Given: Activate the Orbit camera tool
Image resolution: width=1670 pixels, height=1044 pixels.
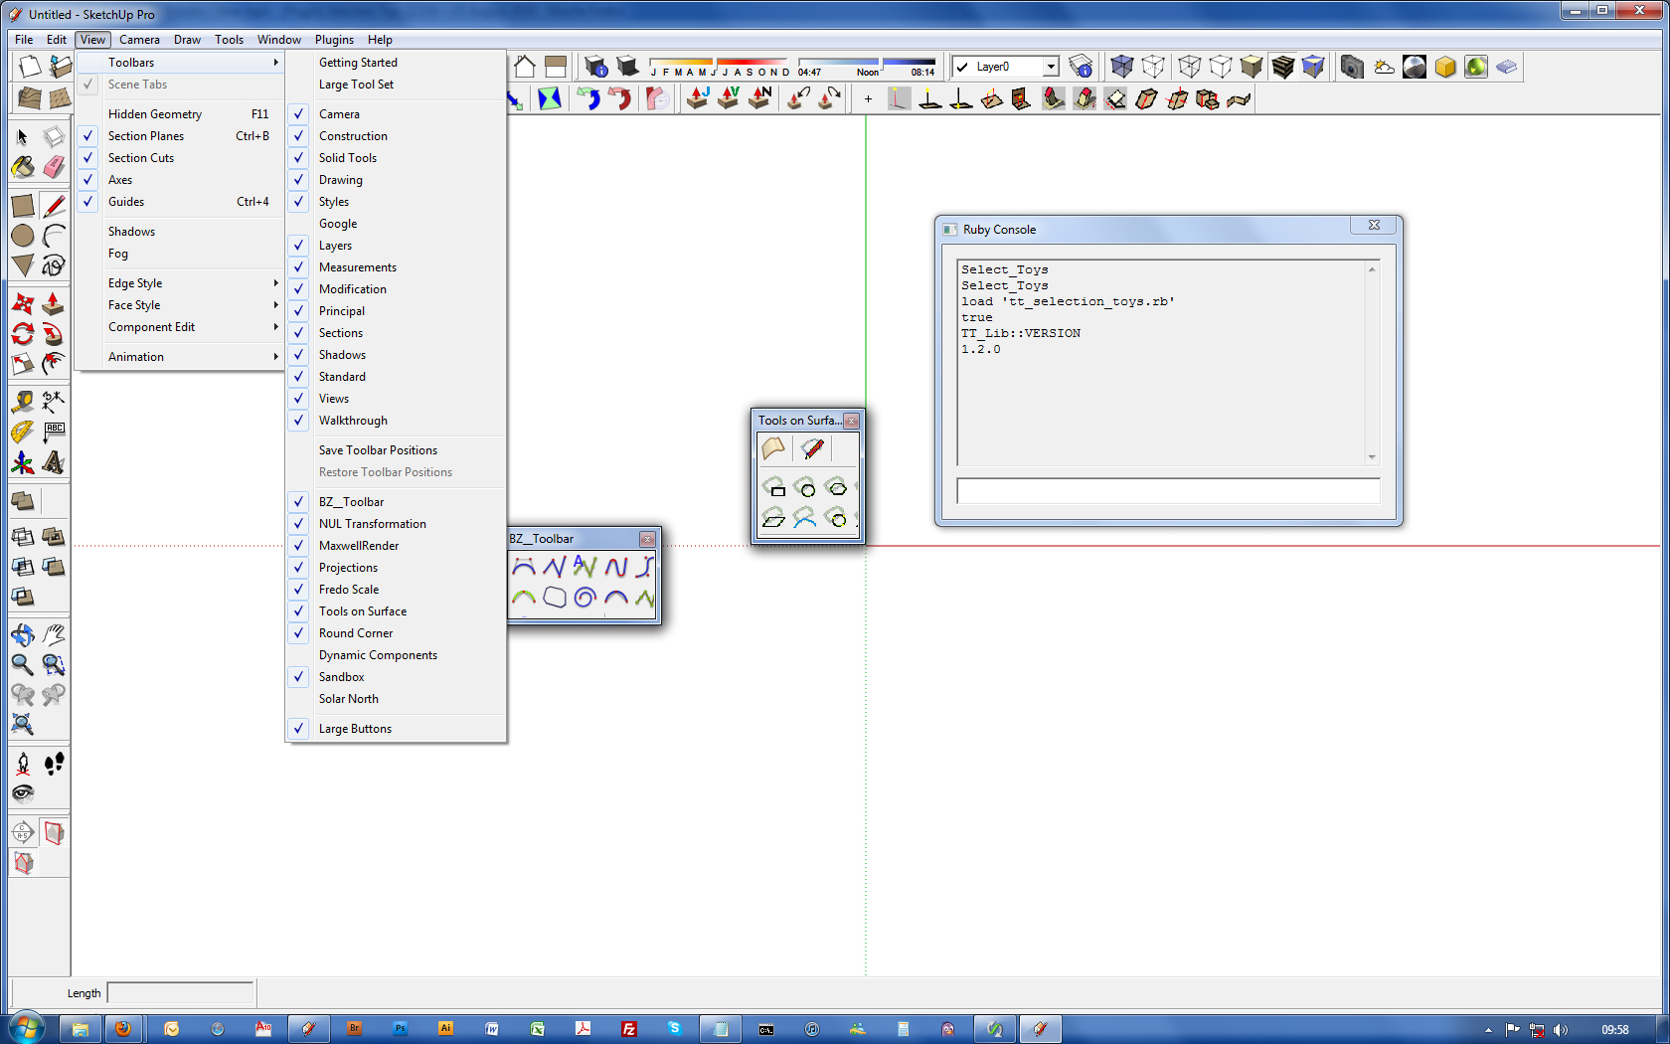Looking at the screenshot, I should pos(23,634).
